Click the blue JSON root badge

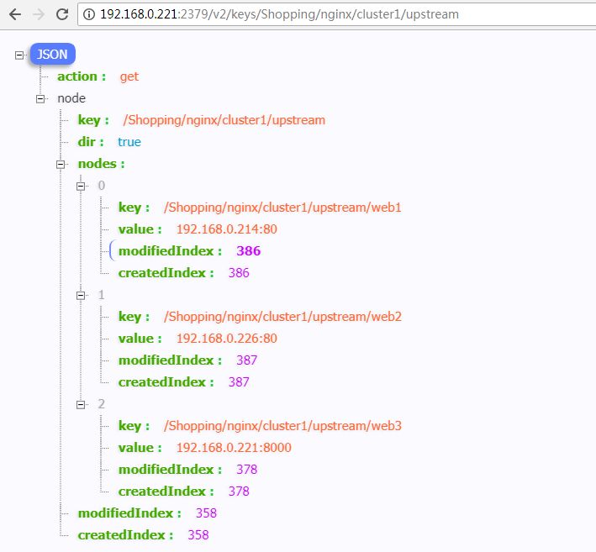(x=52, y=55)
